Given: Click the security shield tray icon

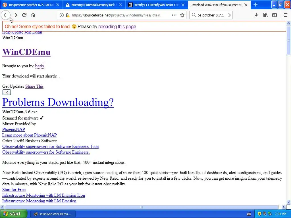Looking at the screenshot, I should (259, 214).
